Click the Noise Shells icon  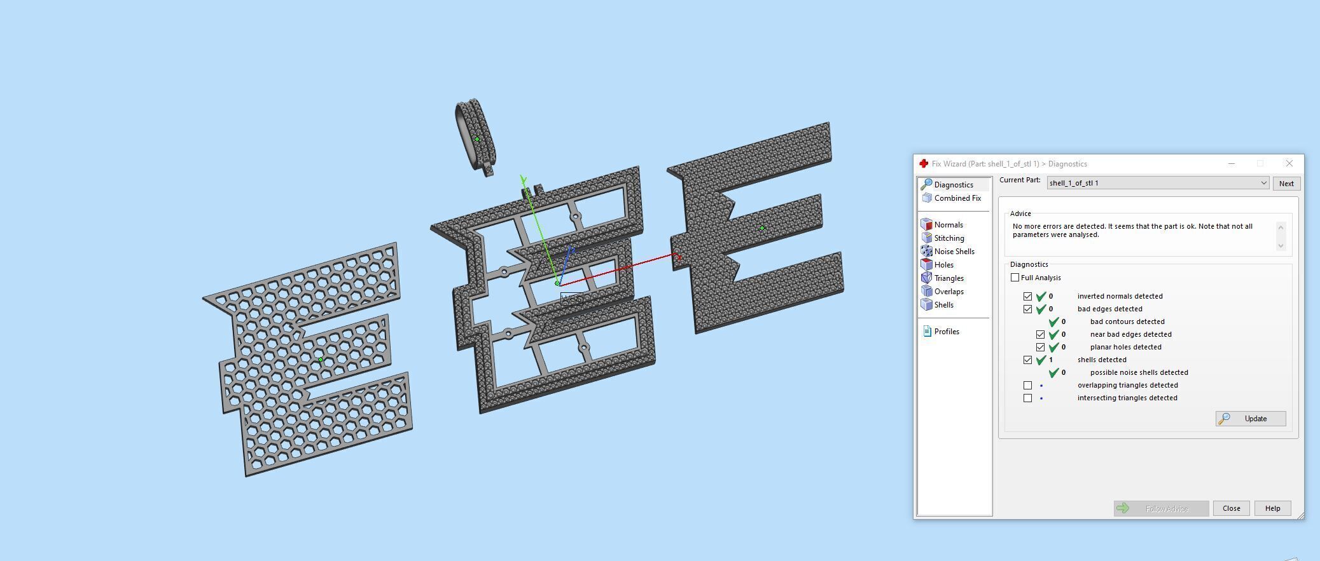click(926, 251)
